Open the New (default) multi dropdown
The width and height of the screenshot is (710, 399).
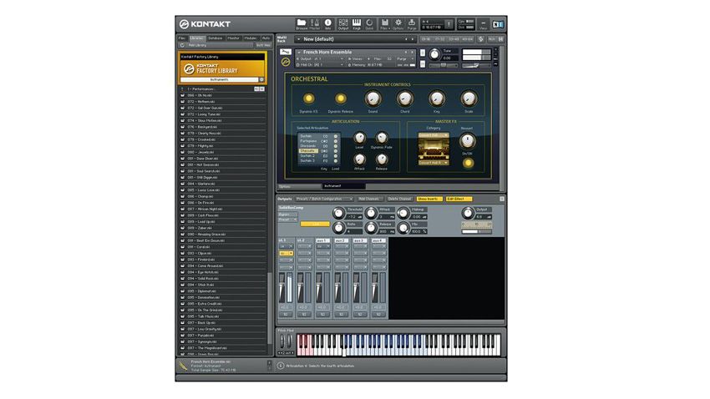click(x=356, y=39)
